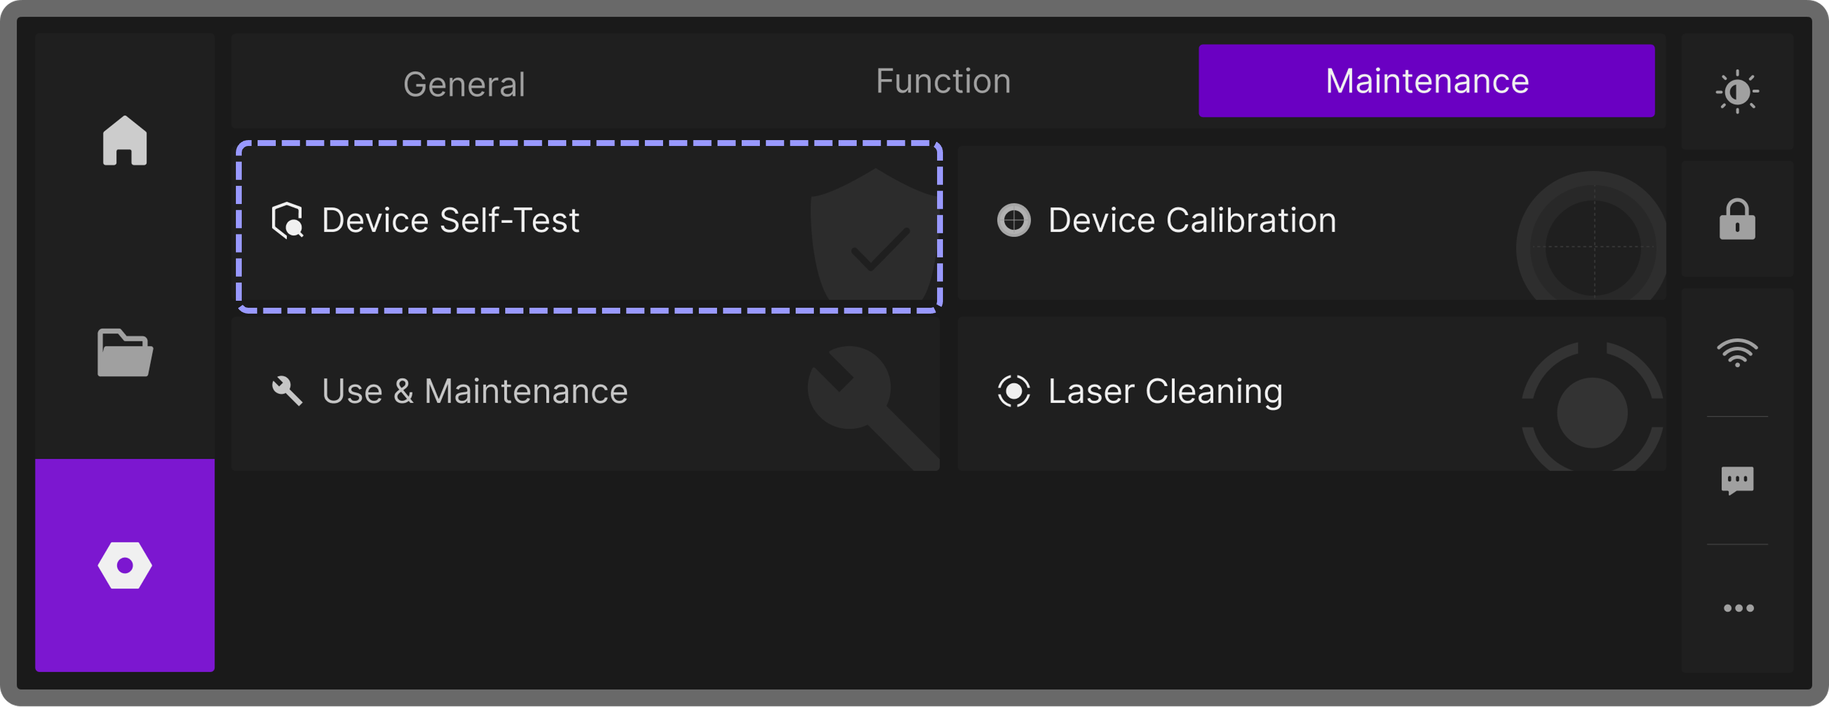Click the three-dots more options icon
The height and width of the screenshot is (707, 1829).
click(1738, 608)
